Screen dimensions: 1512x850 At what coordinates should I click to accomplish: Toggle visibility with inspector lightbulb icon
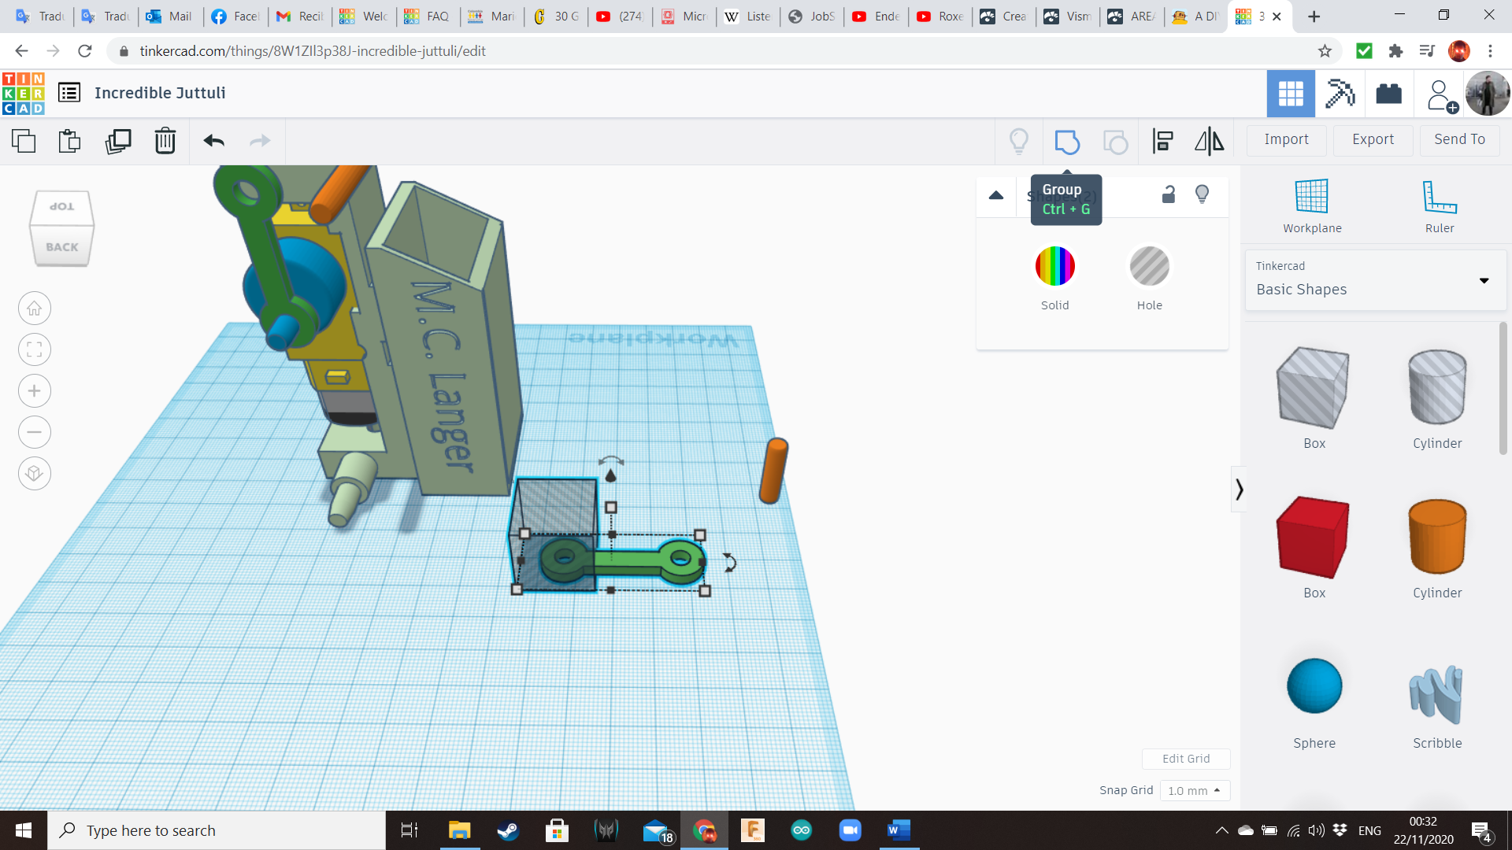[1202, 194]
